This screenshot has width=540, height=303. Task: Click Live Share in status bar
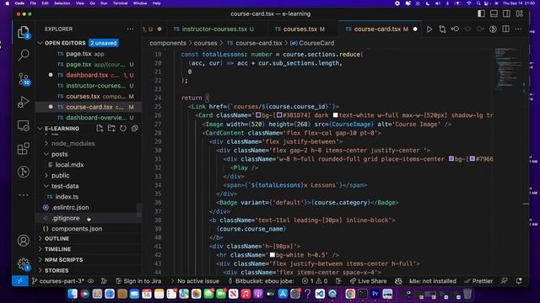(x=368, y=280)
